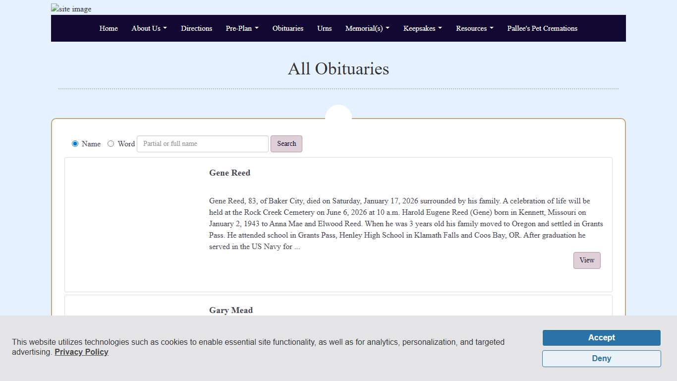Expand the Pre-Plan dropdown
The width and height of the screenshot is (677, 381).
coord(242,28)
